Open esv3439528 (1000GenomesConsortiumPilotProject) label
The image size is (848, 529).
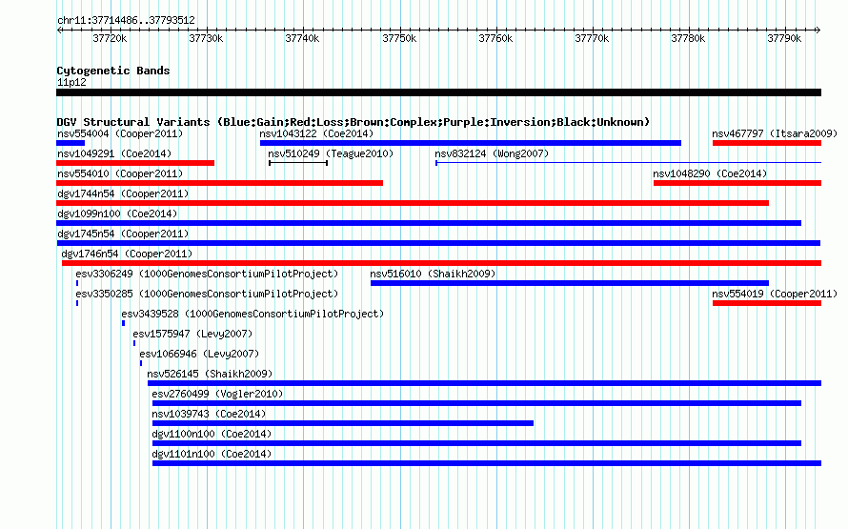point(252,314)
